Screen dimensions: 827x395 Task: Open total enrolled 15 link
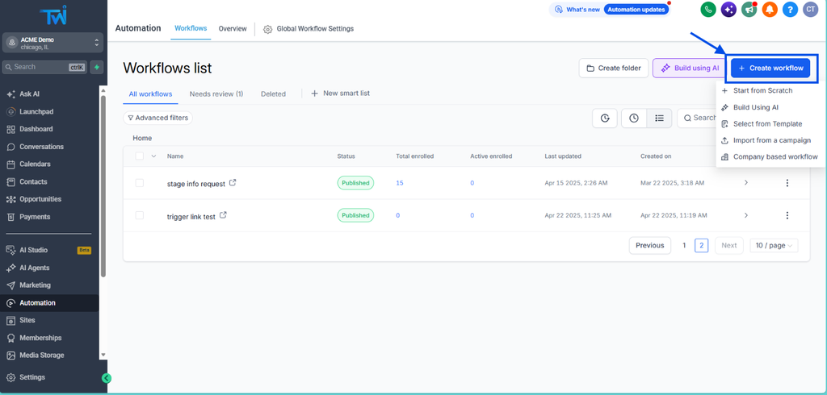(x=400, y=183)
